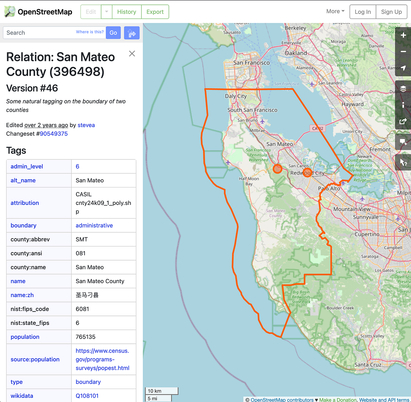Open the map Layers panel

[x=403, y=88]
